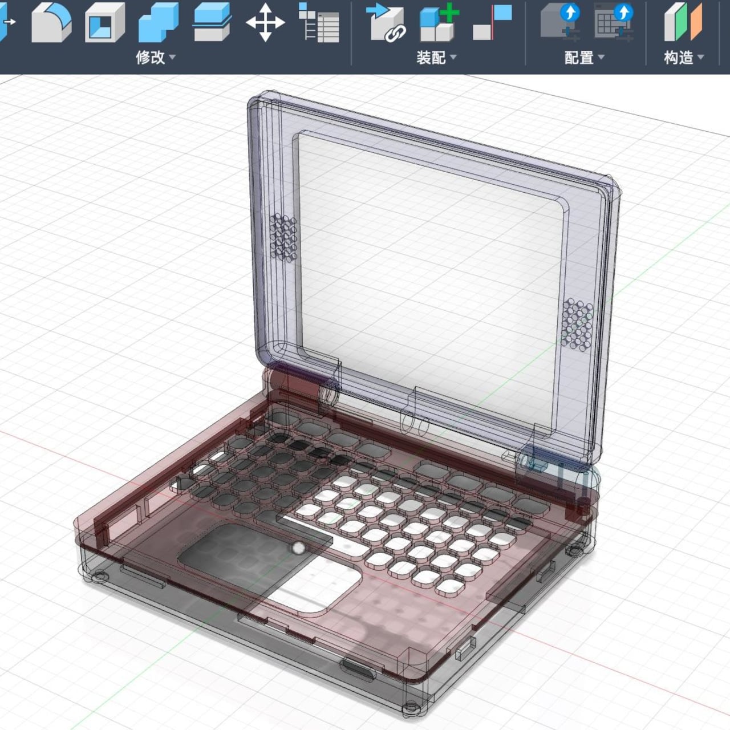Select the Offset Plane construct tool

point(683,23)
